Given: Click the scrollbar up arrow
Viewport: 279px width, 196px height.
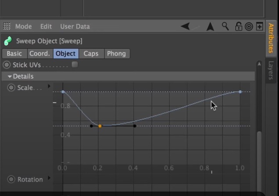Looking at the screenshot, I should pyautogui.click(x=259, y=64).
